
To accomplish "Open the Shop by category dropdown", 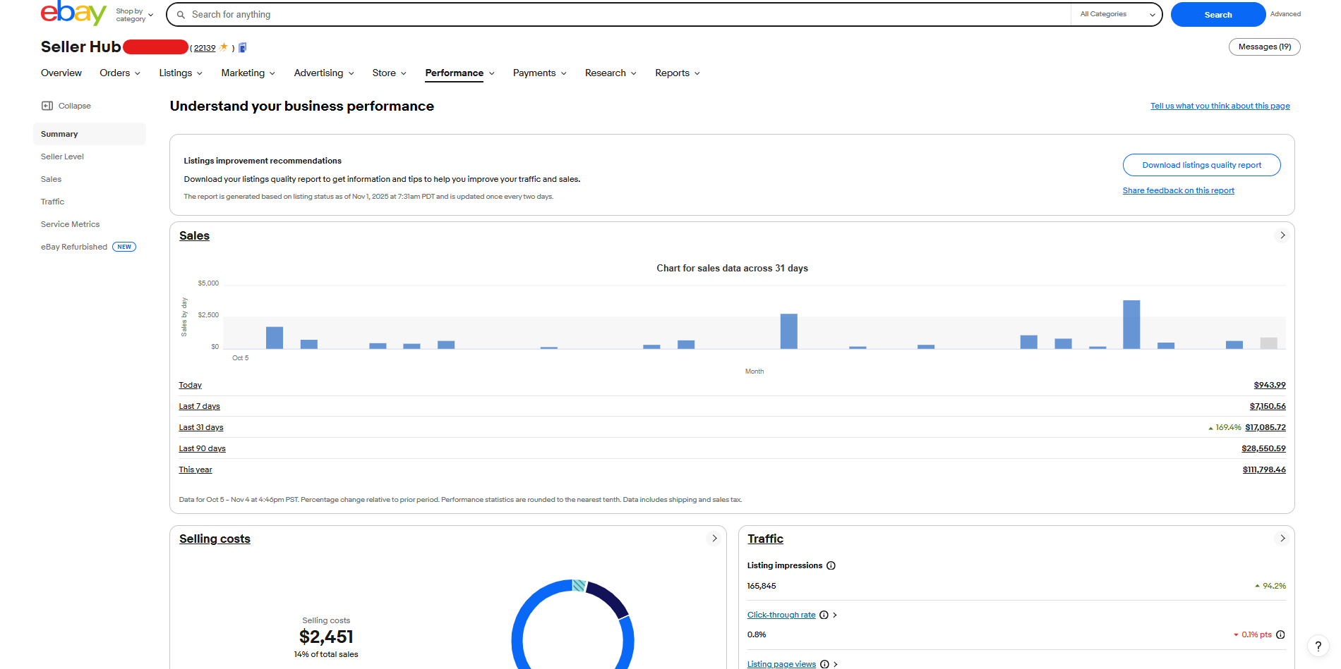I will [x=134, y=15].
